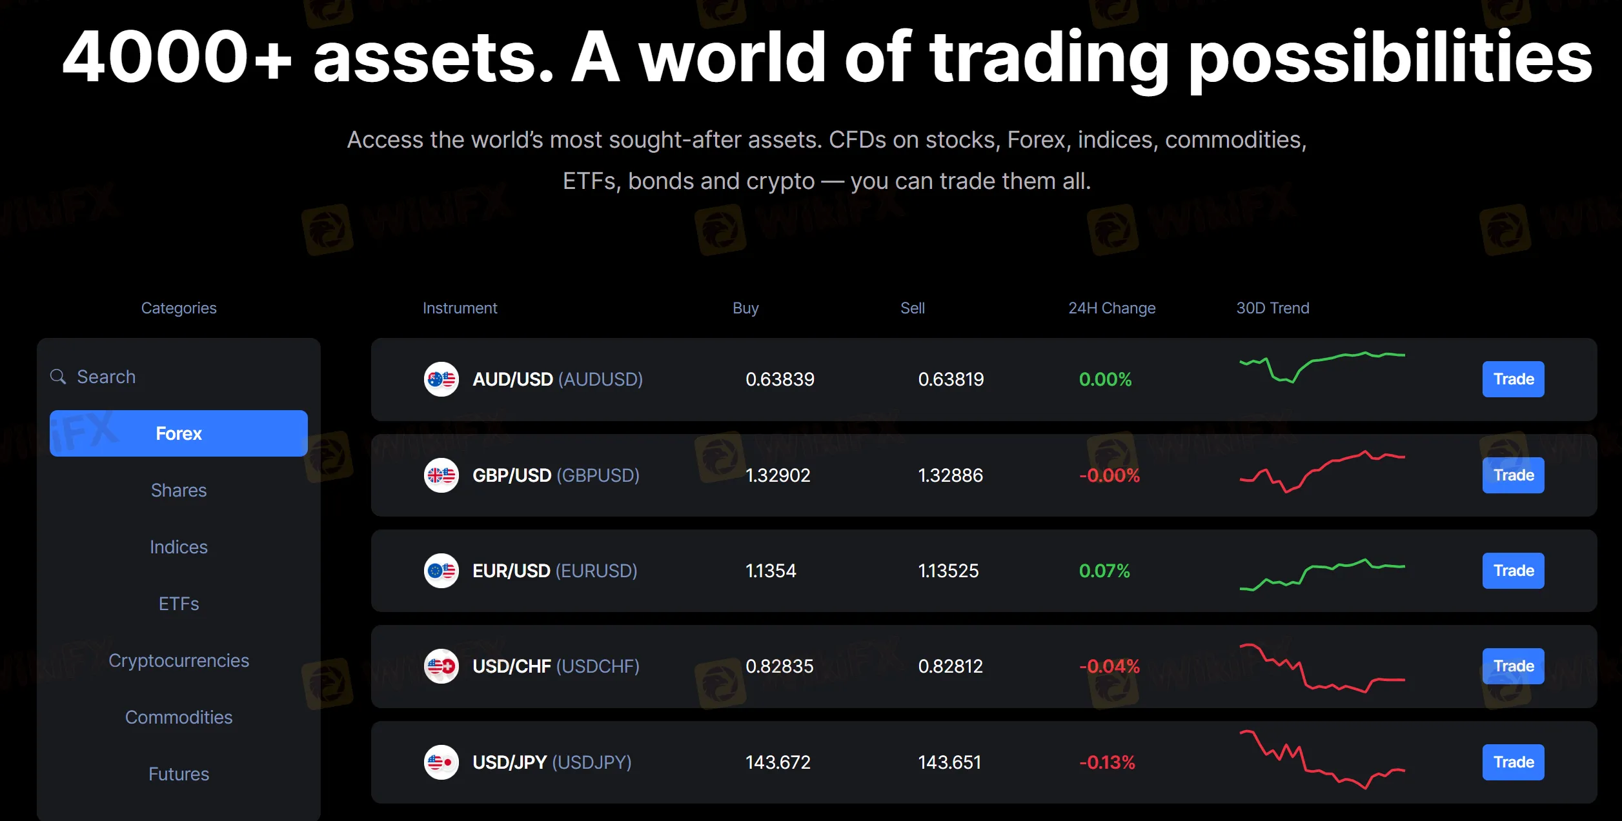Show the ETFs category

click(179, 604)
